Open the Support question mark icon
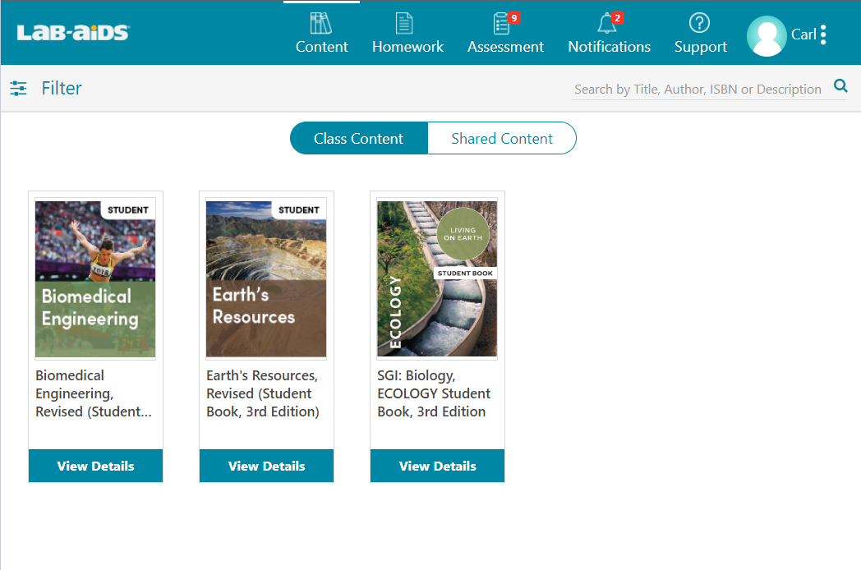The image size is (861, 570). tap(699, 23)
